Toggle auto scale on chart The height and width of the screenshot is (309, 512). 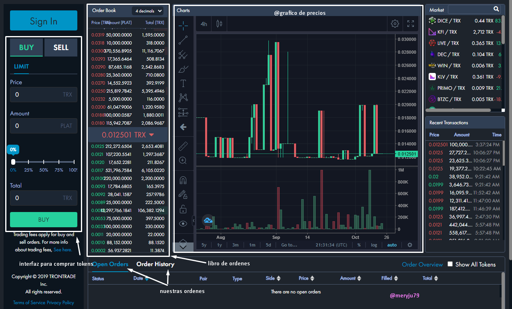[x=392, y=245]
